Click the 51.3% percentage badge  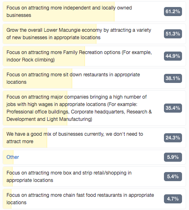coord(173,34)
